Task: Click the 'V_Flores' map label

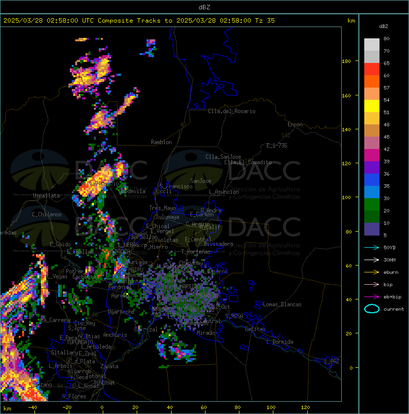Action: (x=74, y=396)
